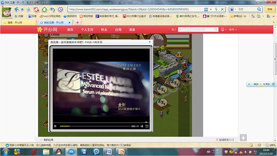Pause the Estee Lauder video

point(55,126)
